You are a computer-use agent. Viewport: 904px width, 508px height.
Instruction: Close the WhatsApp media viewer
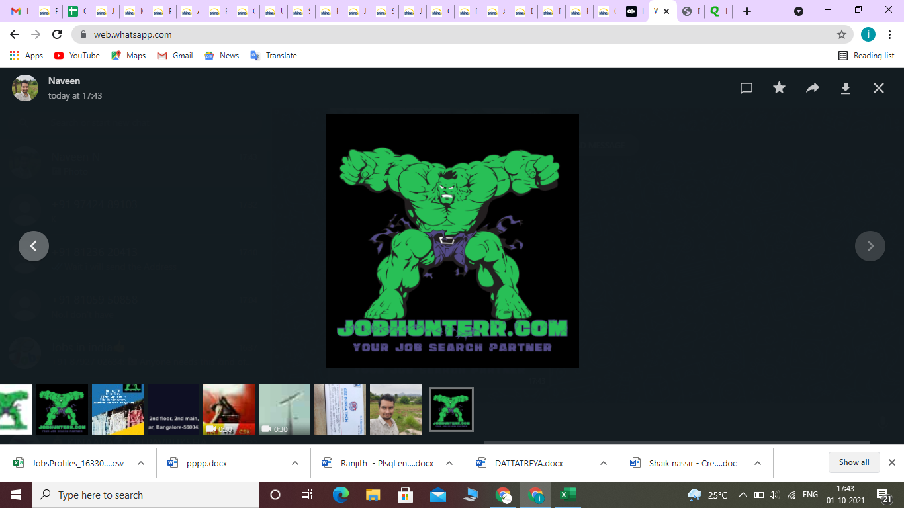(x=879, y=88)
